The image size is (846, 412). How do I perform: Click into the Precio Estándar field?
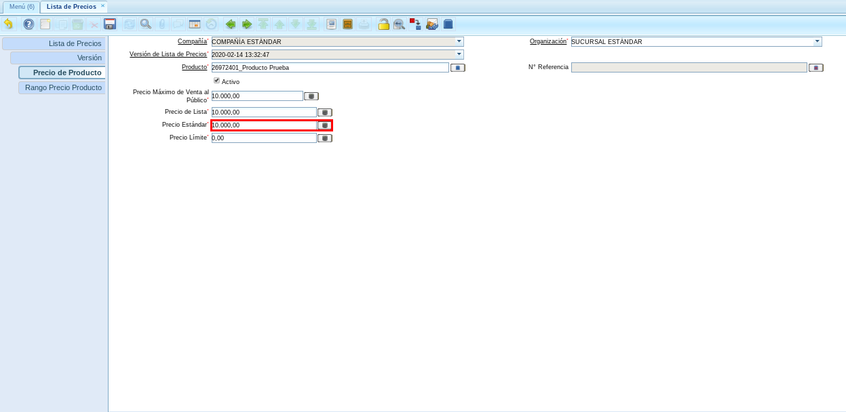click(x=264, y=125)
